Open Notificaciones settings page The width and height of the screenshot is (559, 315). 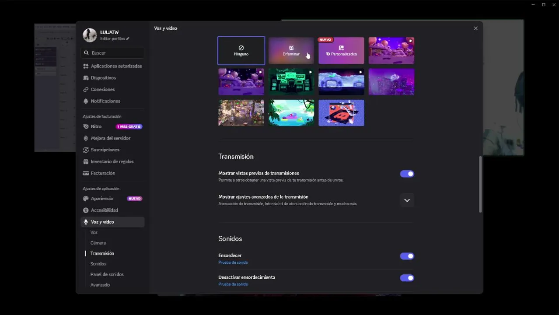[x=112, y=101]
